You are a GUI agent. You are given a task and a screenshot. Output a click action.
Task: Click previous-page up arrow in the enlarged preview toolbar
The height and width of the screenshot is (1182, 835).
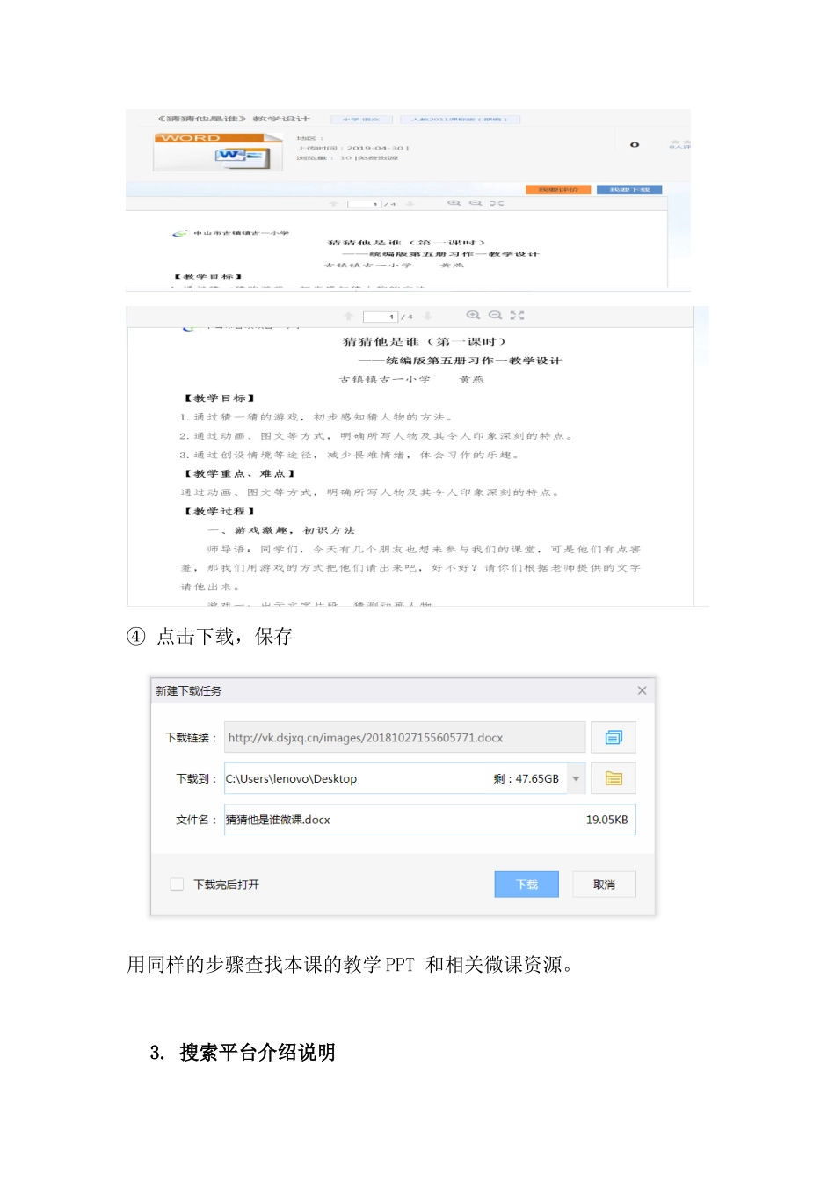(x=348, y=316)
